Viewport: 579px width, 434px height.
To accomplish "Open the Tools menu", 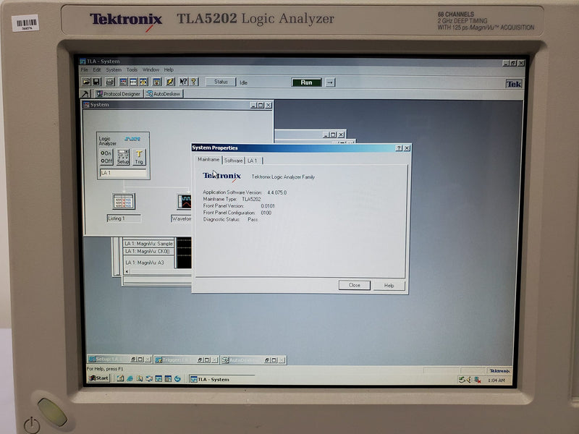I will [x=132, y=69].
